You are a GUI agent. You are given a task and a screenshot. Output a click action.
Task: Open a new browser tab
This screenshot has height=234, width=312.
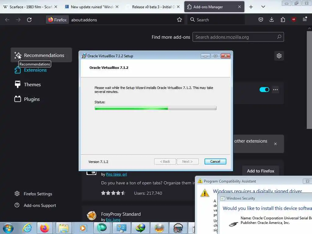[x=251, y=7]
